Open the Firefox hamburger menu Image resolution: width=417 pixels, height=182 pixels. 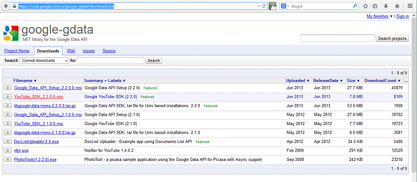click(410, 6)
